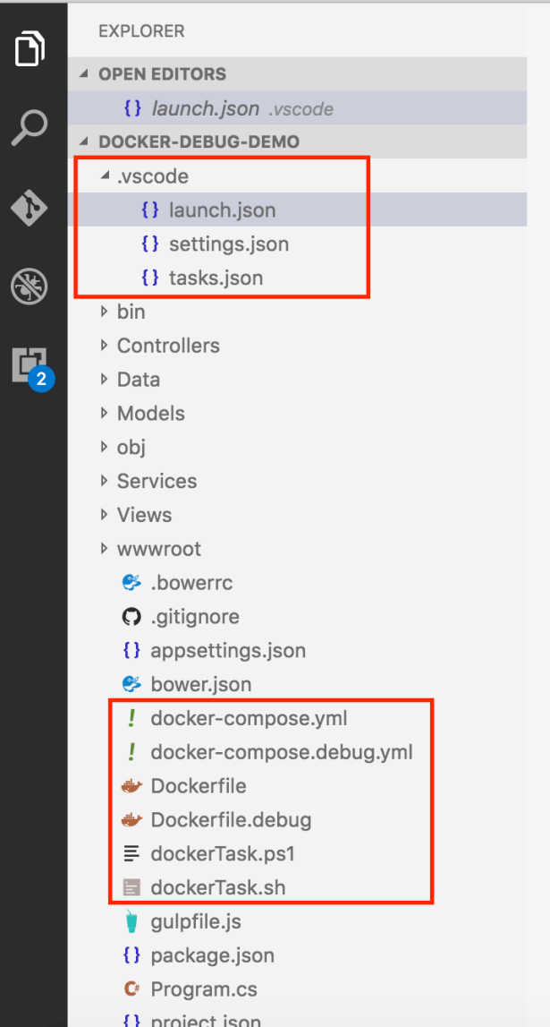
Task: Open the Explorer view in activity bar
Action: point(30,48)
